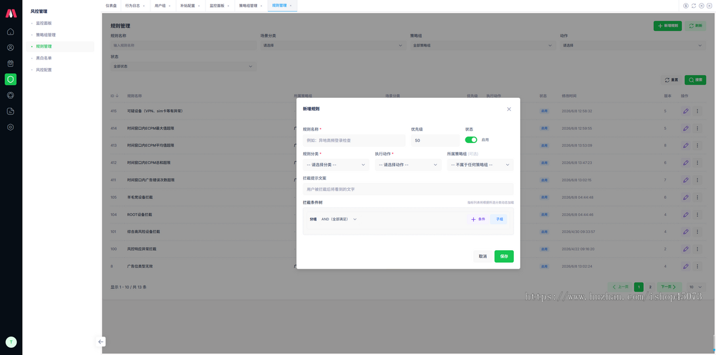Expand the AND（全部满足）group logic dropdown
Viewport: 716px width, 355px height.
pos(339,219)
